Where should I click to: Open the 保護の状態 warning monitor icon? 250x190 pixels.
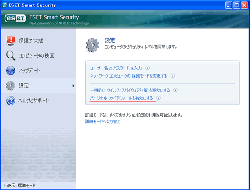11,41
